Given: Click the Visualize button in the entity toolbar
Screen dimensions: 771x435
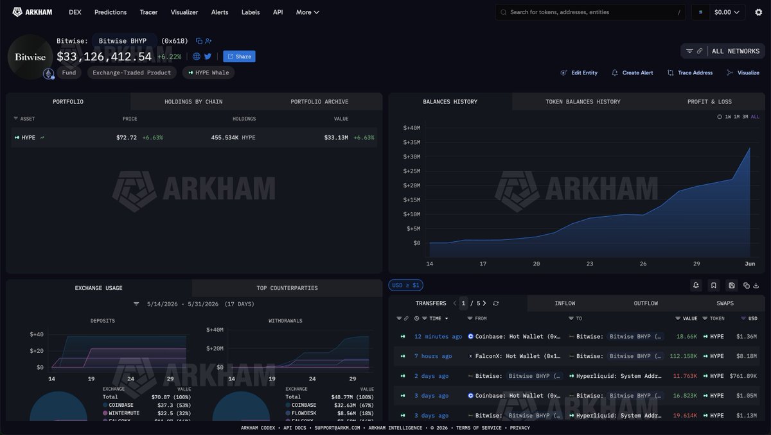Looking at the screenshot, I should [x=743, y=73].
